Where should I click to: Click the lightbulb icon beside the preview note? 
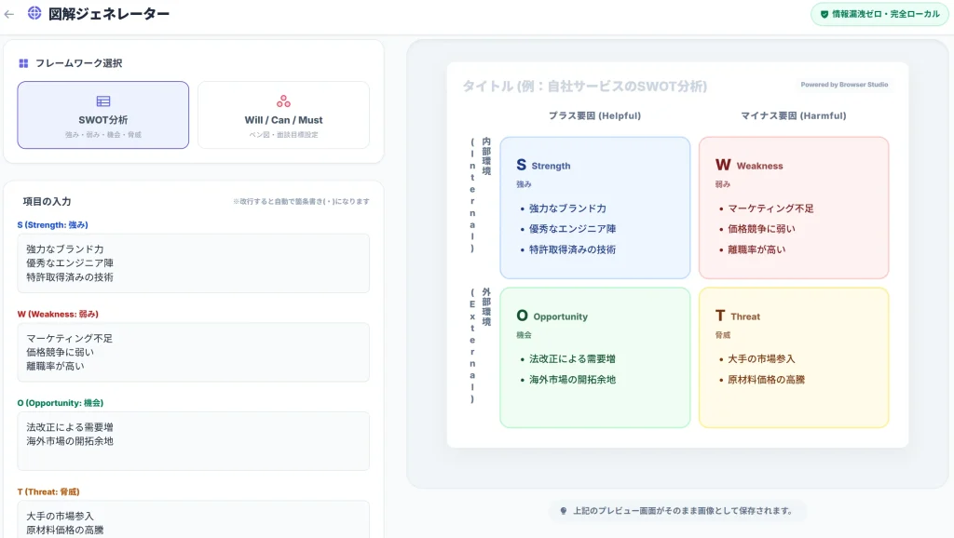(x=564, y=511)
